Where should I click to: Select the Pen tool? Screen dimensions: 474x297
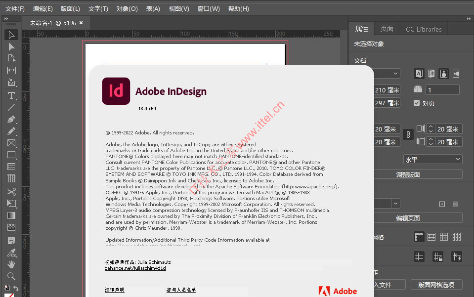11,120
